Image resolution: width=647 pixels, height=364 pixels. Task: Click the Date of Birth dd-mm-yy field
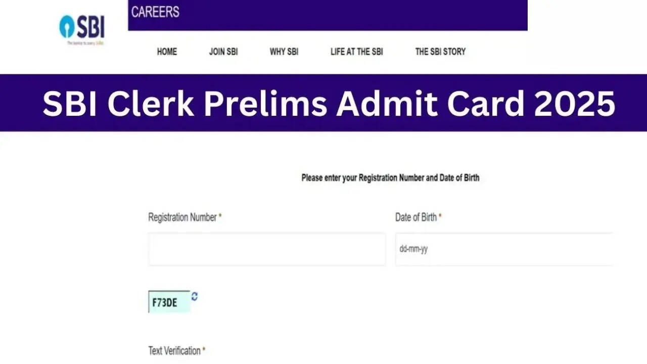[x=503, y=249]
